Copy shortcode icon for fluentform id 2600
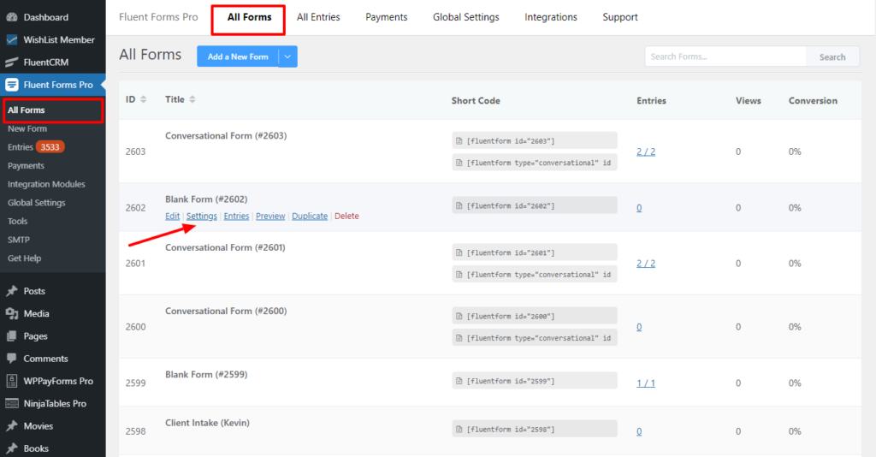Viewport: 876px width, 457px height. click(459, 316)
